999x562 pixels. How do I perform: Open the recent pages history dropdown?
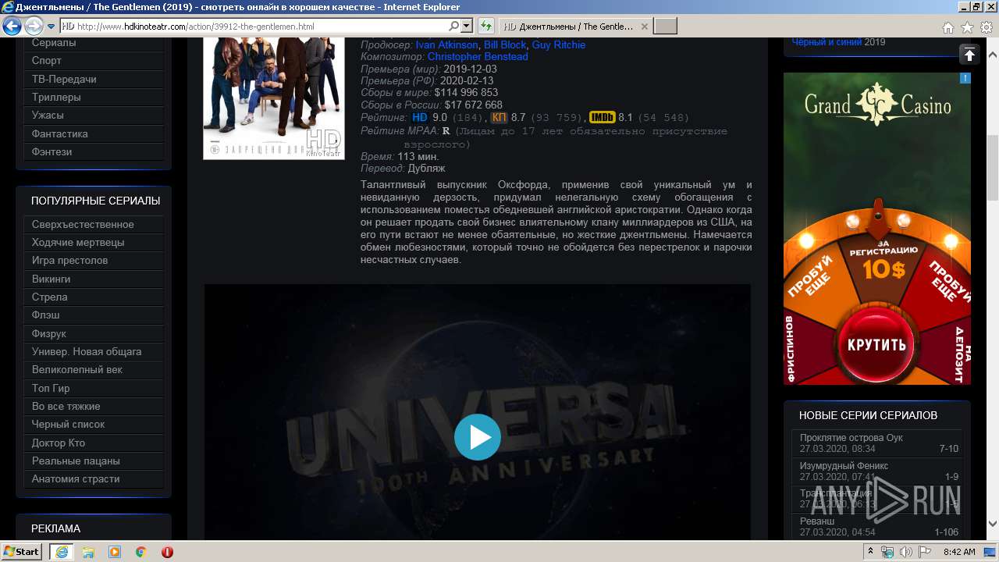pyautogui.click(x=51, y=27)
